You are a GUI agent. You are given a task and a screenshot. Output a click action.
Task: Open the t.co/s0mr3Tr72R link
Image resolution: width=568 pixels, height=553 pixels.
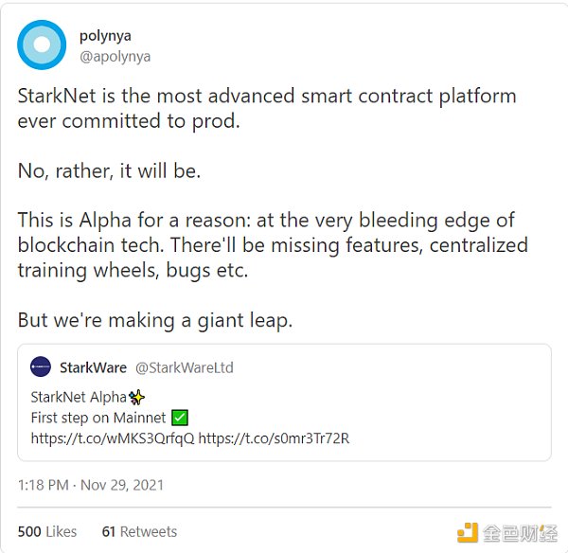(x=274, y=438)
